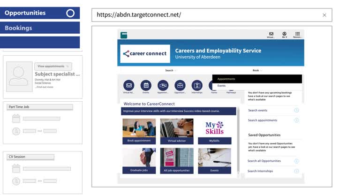Open the Resources grid icon
The image size is (347, 195).
pos(297,34)
